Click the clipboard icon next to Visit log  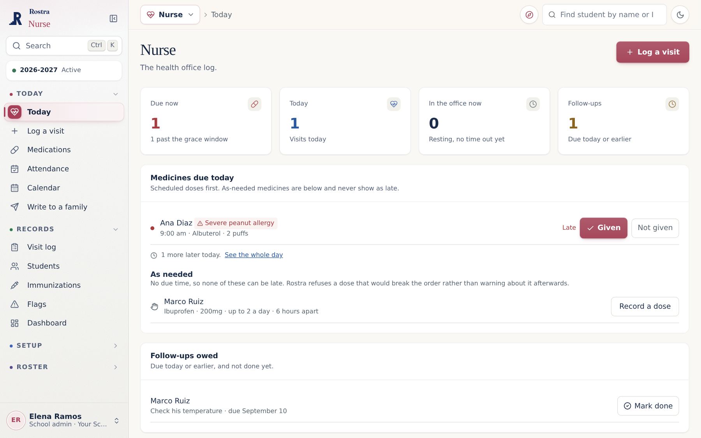point(15,247)
